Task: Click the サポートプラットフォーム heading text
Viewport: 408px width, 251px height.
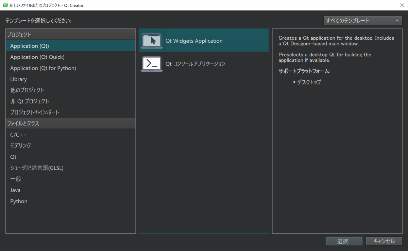Action: [x=304, y=71]
